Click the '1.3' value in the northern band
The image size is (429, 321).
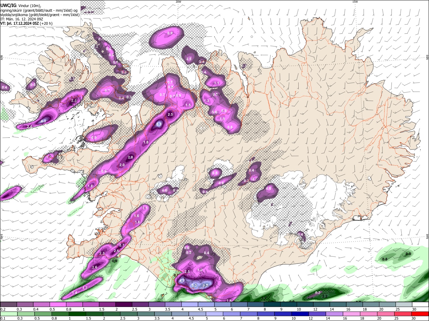pos(206,101)
